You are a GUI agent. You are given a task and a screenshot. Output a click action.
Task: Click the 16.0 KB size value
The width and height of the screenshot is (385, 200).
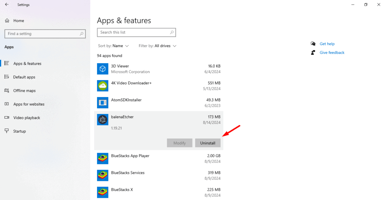click(214, 66)
